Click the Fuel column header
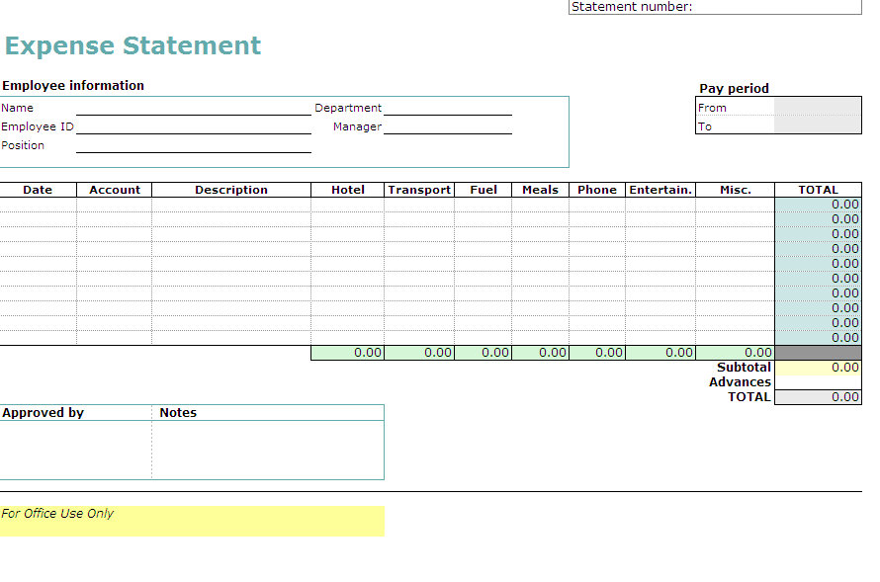 pos(484,190)
